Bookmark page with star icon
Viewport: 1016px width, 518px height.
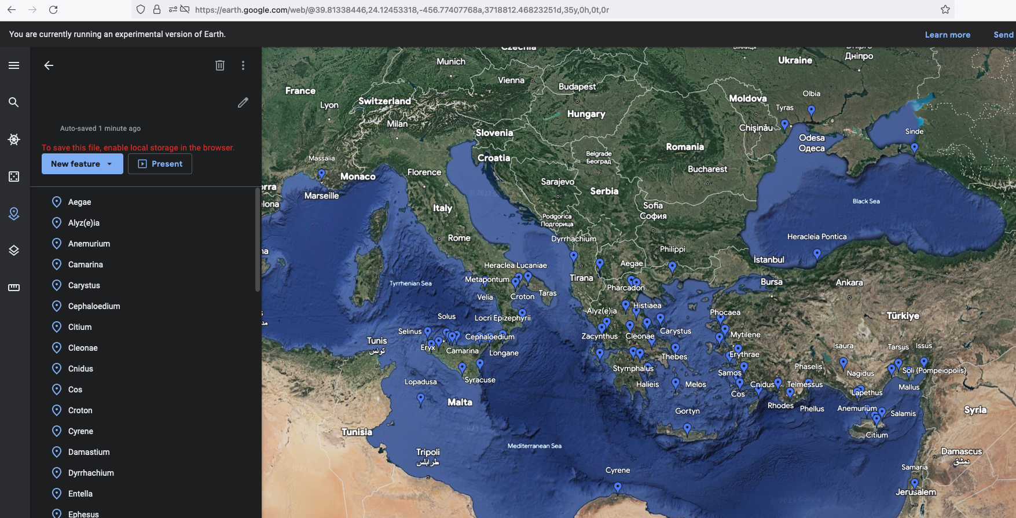(x=945, y=10)
